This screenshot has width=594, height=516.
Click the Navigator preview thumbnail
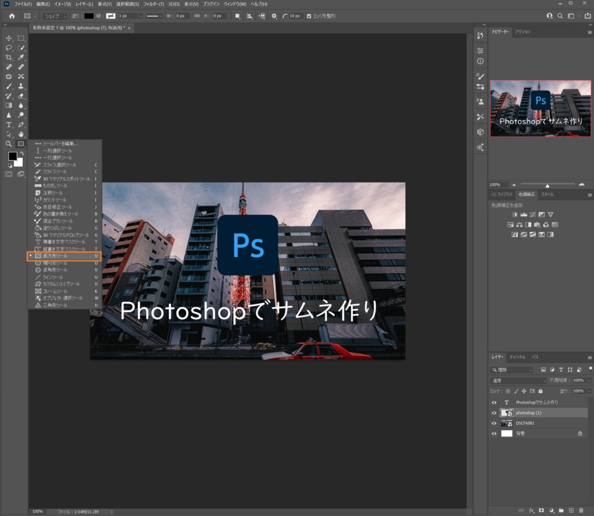click(541, 108)
